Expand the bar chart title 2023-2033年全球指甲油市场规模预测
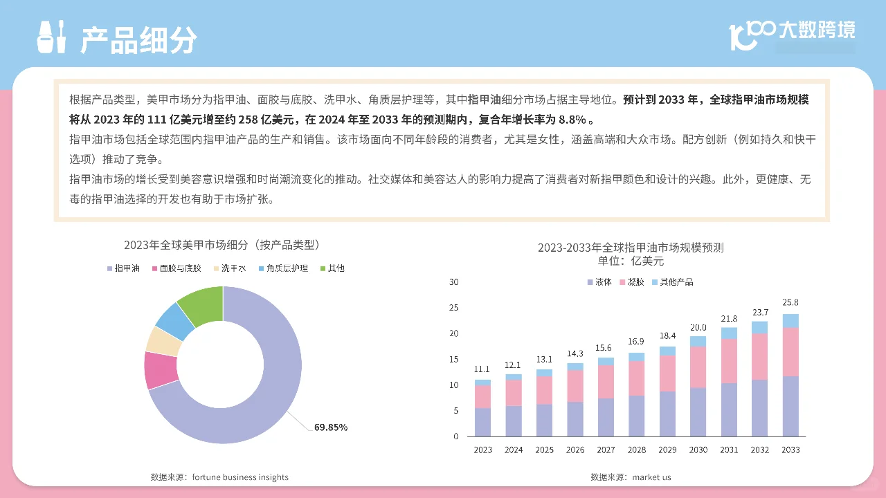This screenshot has width=886, height=498. pyautogui.click(x=632, y=247)
